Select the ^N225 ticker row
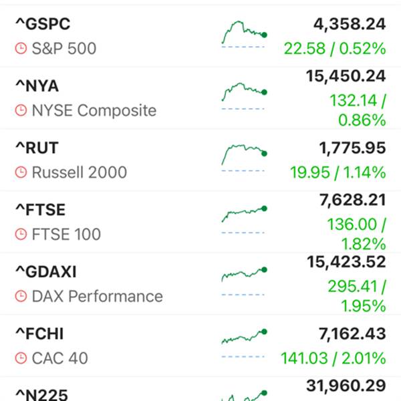The image size is (401, 401). (200, 389)
